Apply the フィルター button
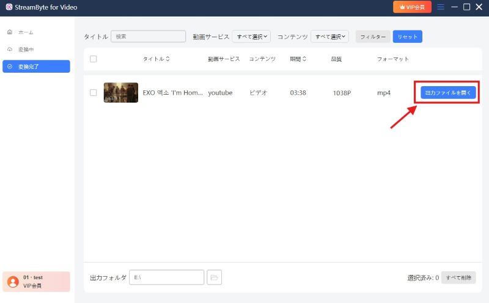Viewport: 489px width, 303px height. [x=373, y=37]
